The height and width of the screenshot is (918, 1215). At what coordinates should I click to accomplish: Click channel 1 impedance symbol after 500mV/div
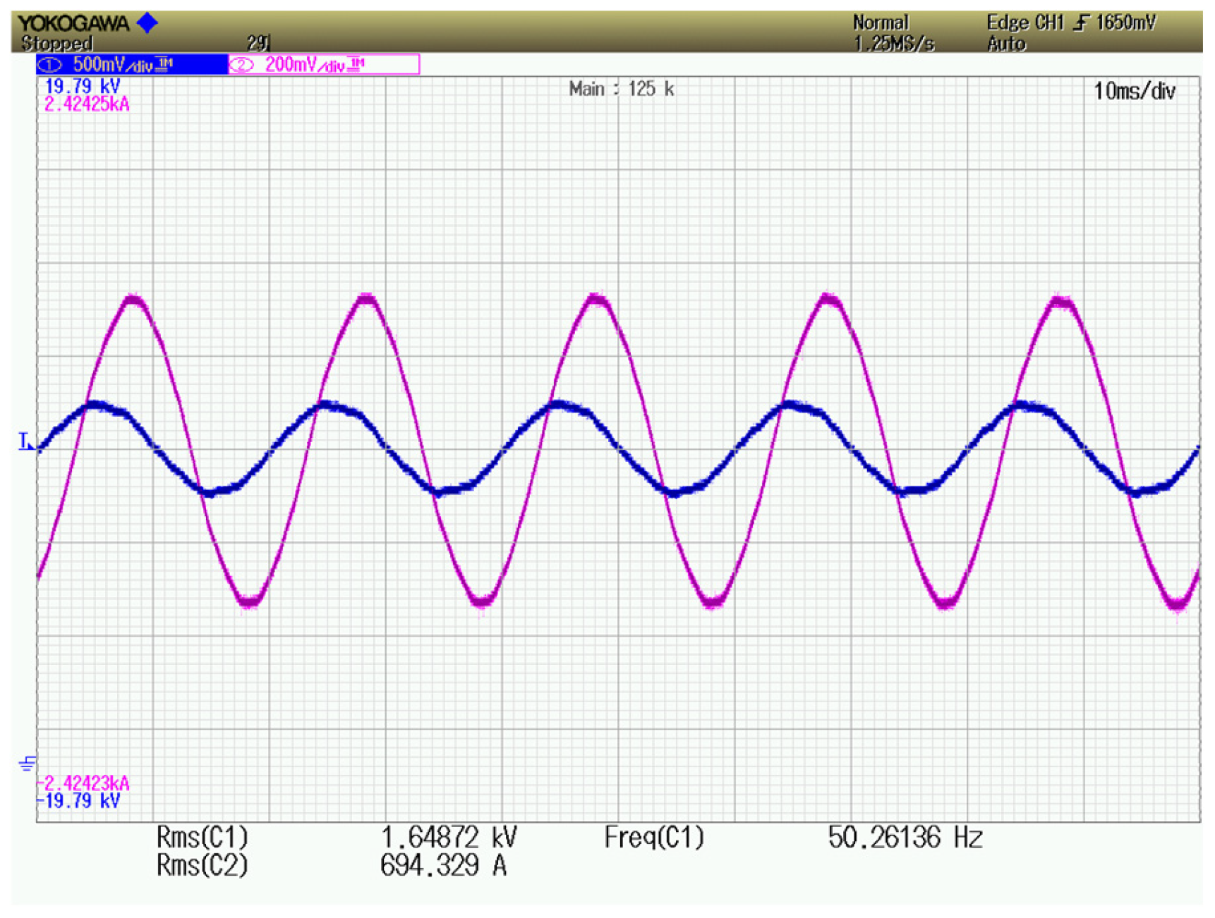164,64
